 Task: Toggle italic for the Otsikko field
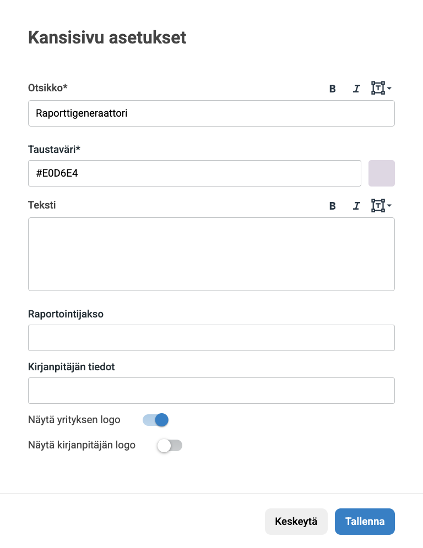356,89
